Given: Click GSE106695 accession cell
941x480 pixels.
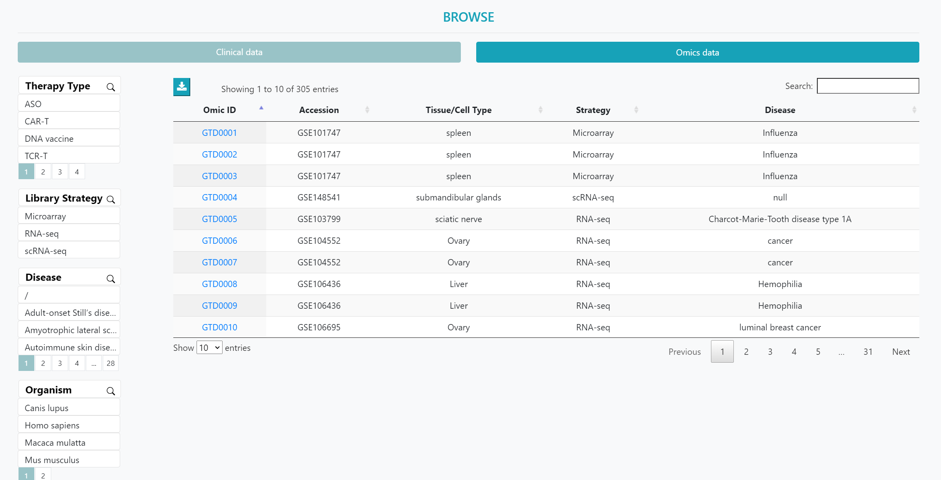Looking at the screenshot, I should pos(319,327).
